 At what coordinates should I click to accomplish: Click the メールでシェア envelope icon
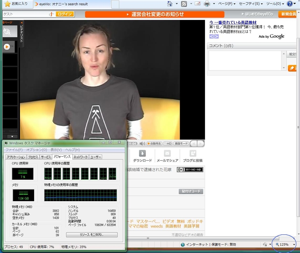pyautogui.click(x=167, y=153)
